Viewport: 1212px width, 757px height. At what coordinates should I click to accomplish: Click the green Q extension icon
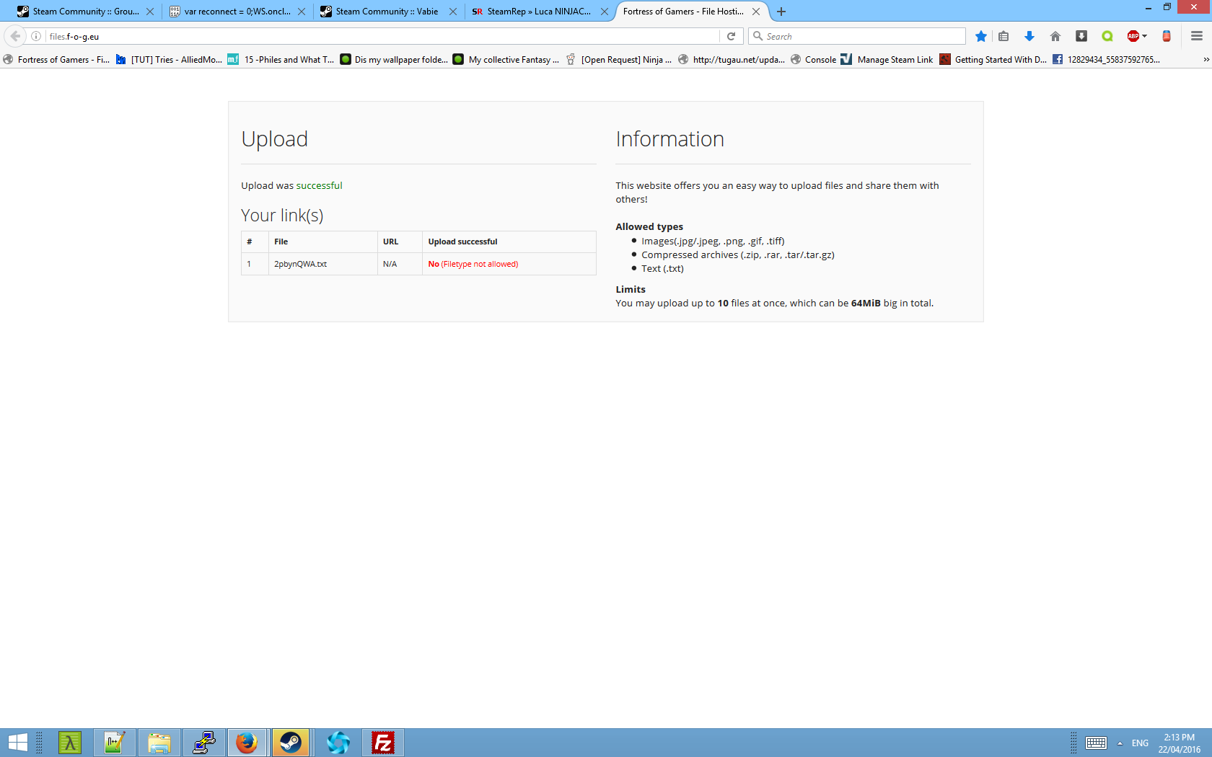(1107, 36)
